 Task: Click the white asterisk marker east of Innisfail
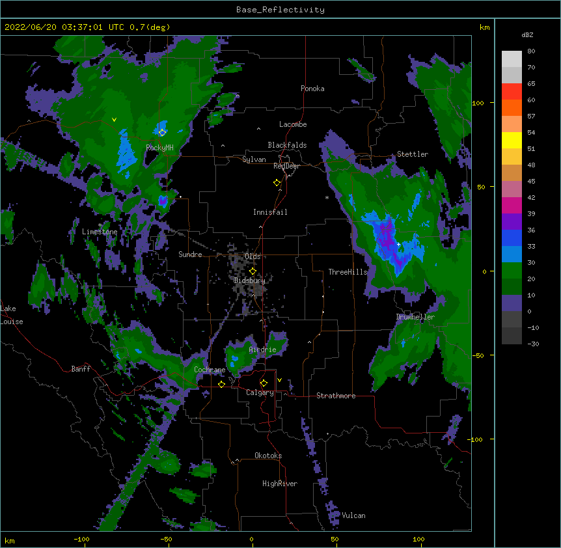[x=327, y=197]
